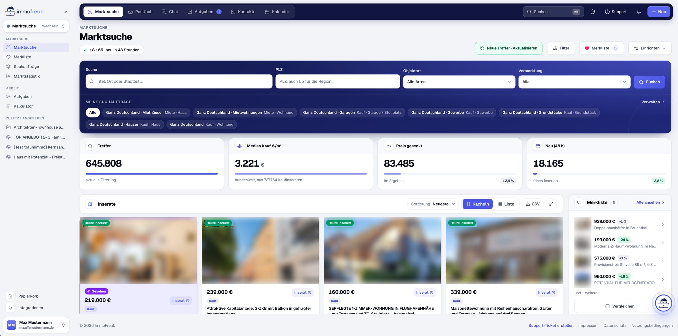
Task: Click the chat assistant avatar bubble
Action: click(x=663, y=303)
